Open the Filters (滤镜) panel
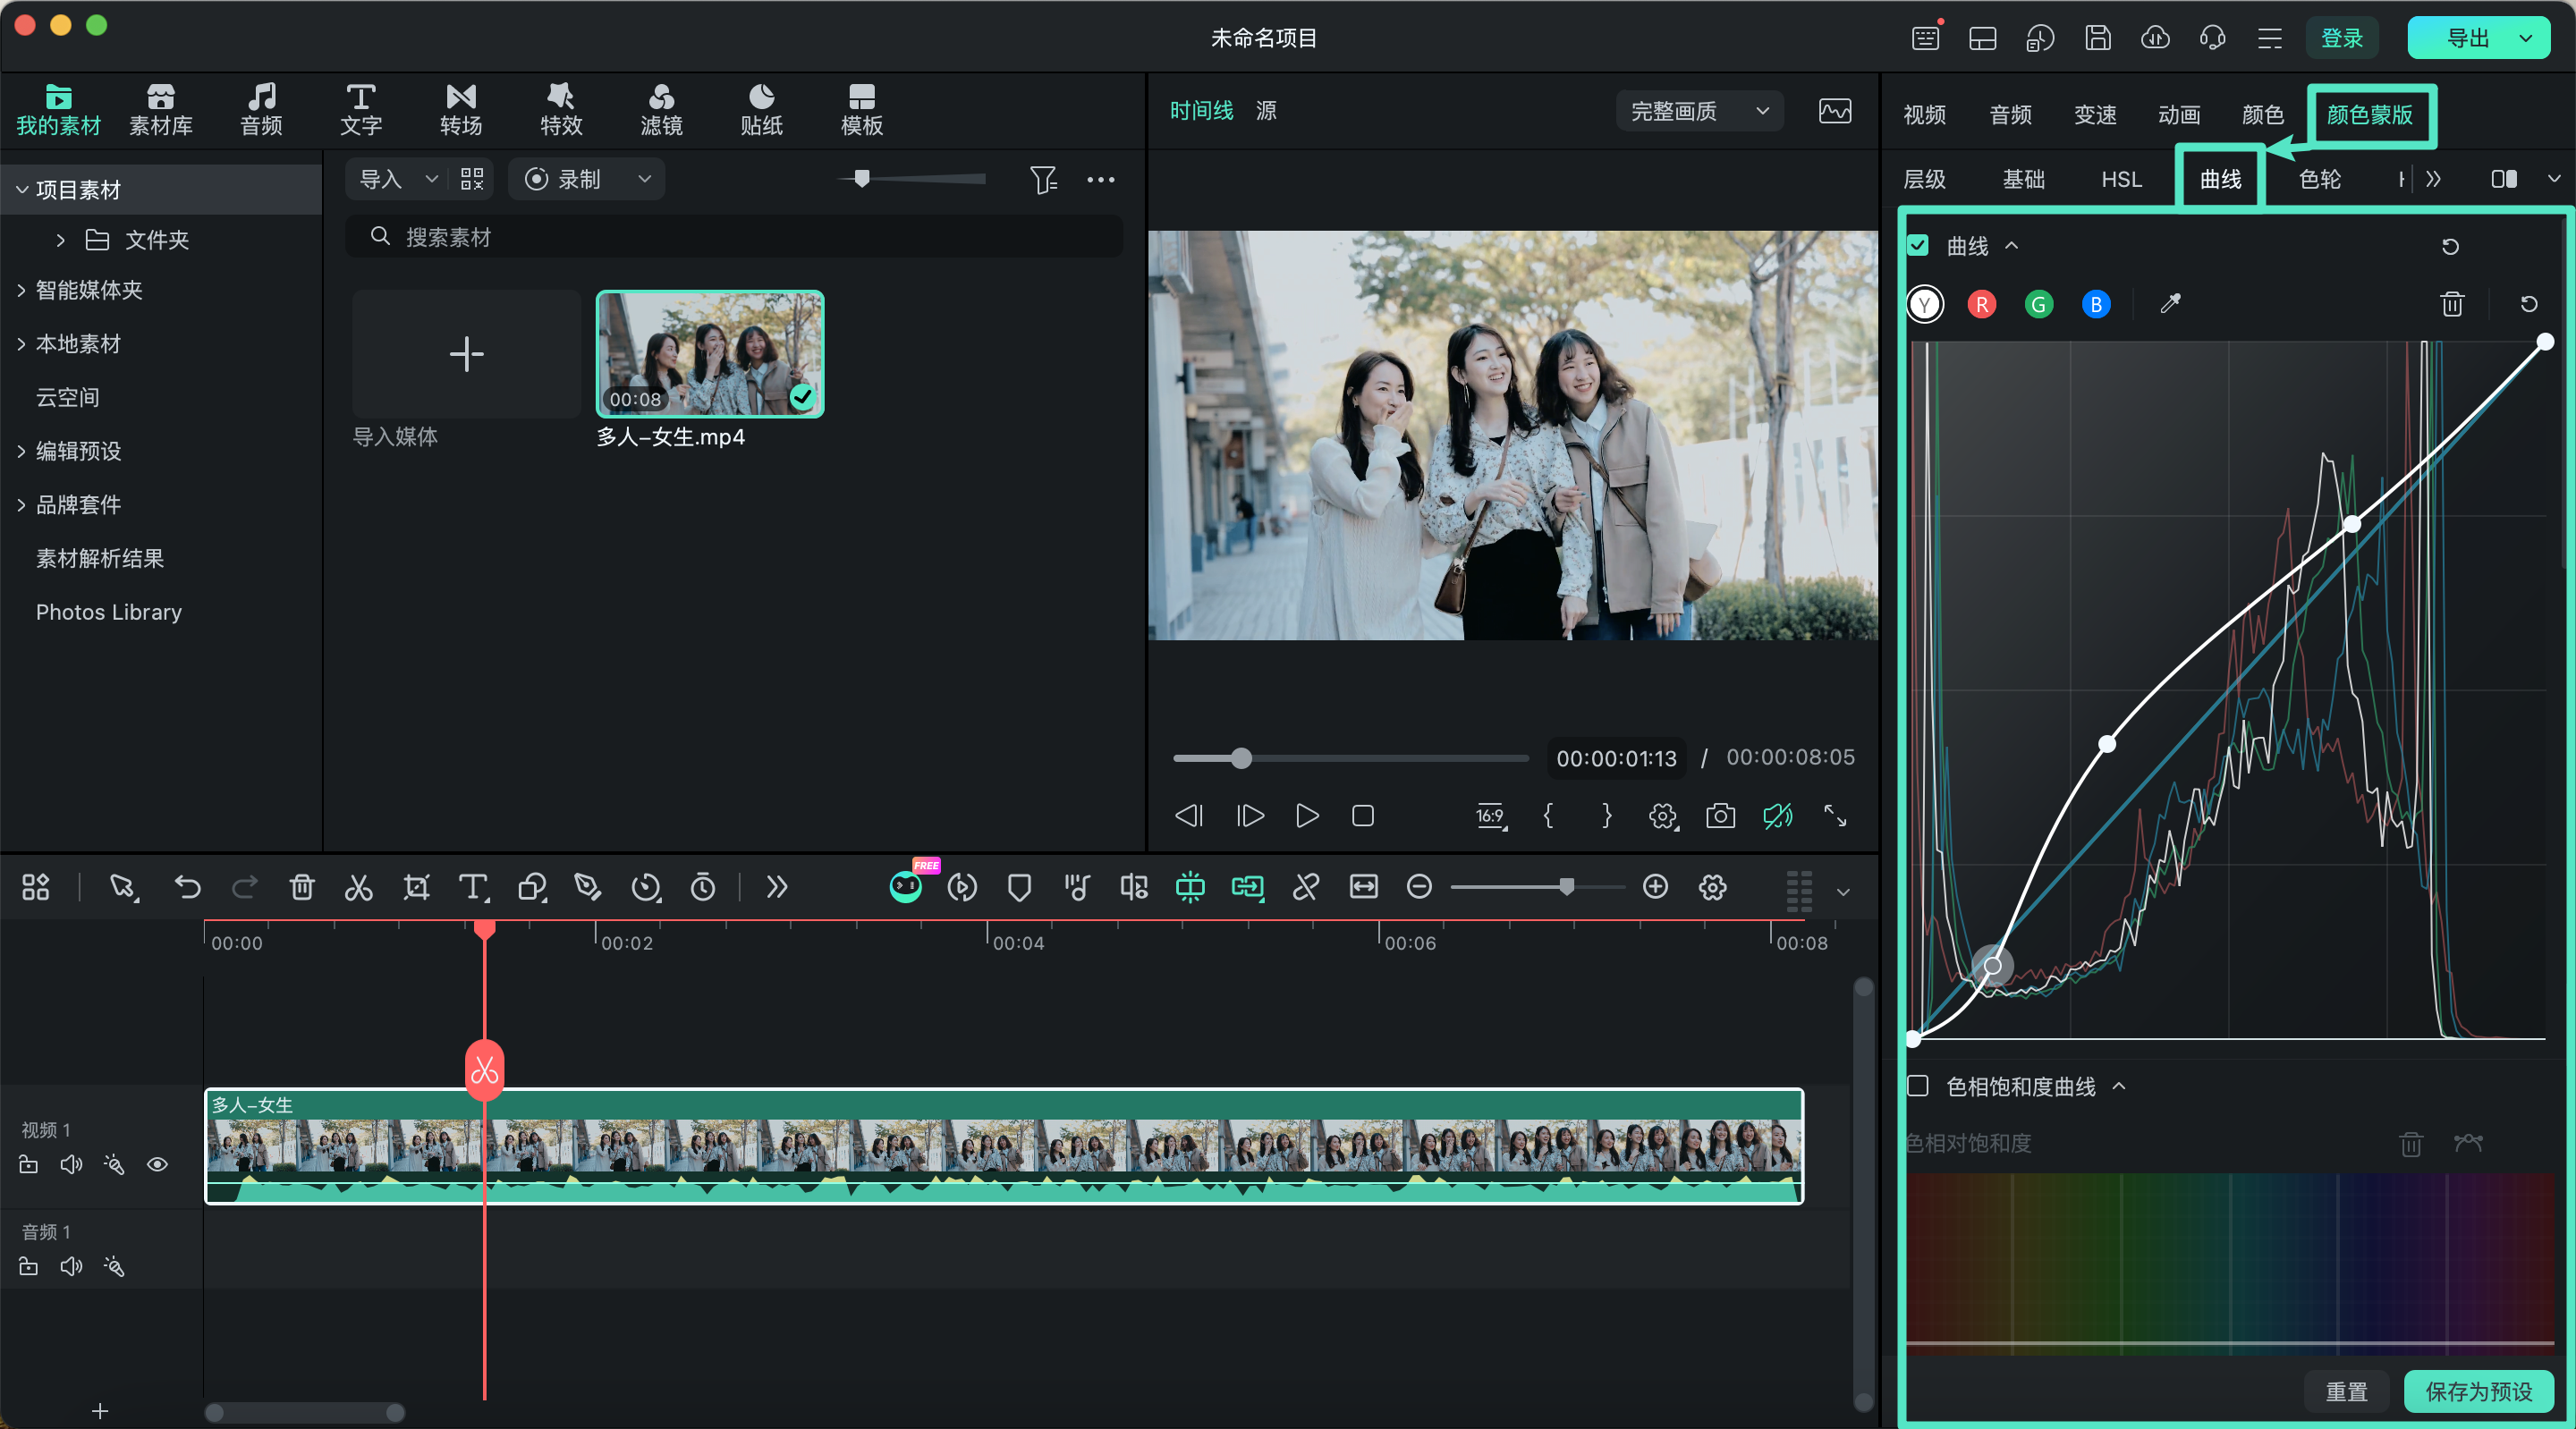 661,109
